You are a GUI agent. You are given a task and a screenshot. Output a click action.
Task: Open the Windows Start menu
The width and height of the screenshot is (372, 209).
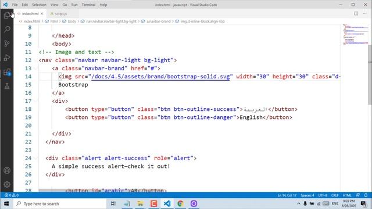[6, 204]
